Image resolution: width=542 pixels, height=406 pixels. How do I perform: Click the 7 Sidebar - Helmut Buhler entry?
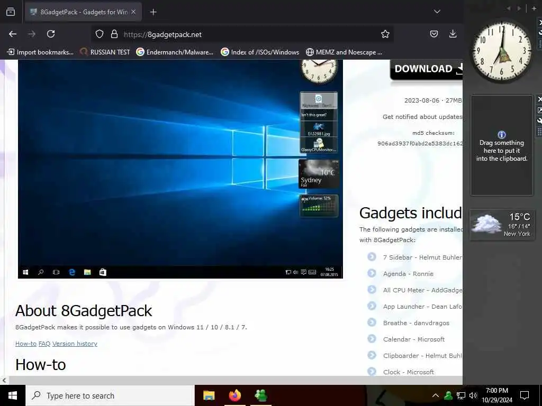422,257
